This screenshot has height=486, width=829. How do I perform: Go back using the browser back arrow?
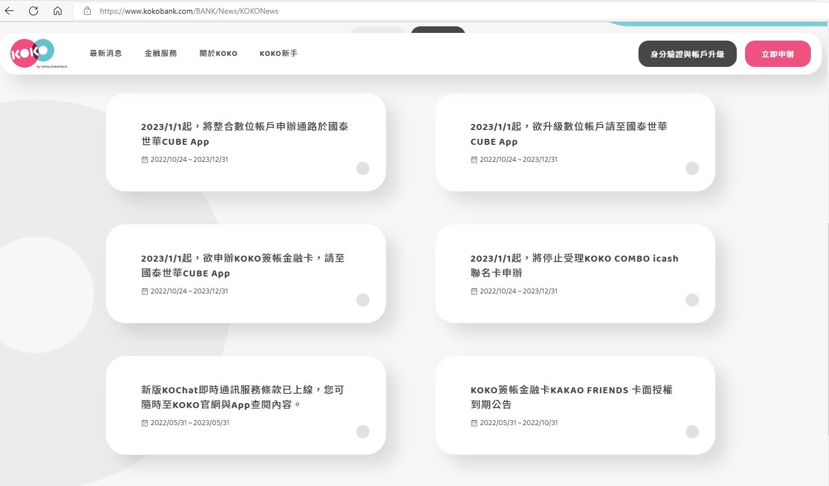(x=9, y=11)
